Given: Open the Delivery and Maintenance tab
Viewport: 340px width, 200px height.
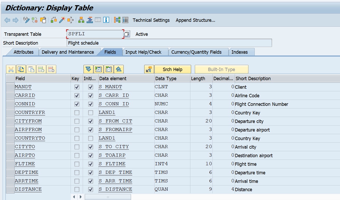Looking at the screenshot, I should [68, 52].
